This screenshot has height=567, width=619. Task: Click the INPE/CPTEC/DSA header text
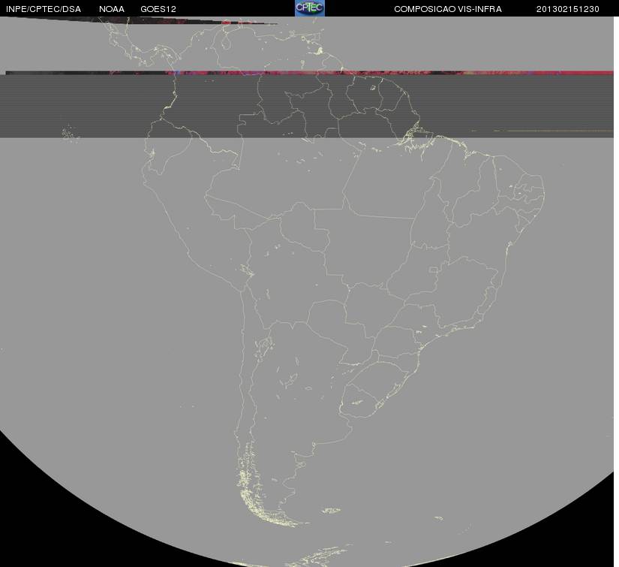(x=44, y=9)
